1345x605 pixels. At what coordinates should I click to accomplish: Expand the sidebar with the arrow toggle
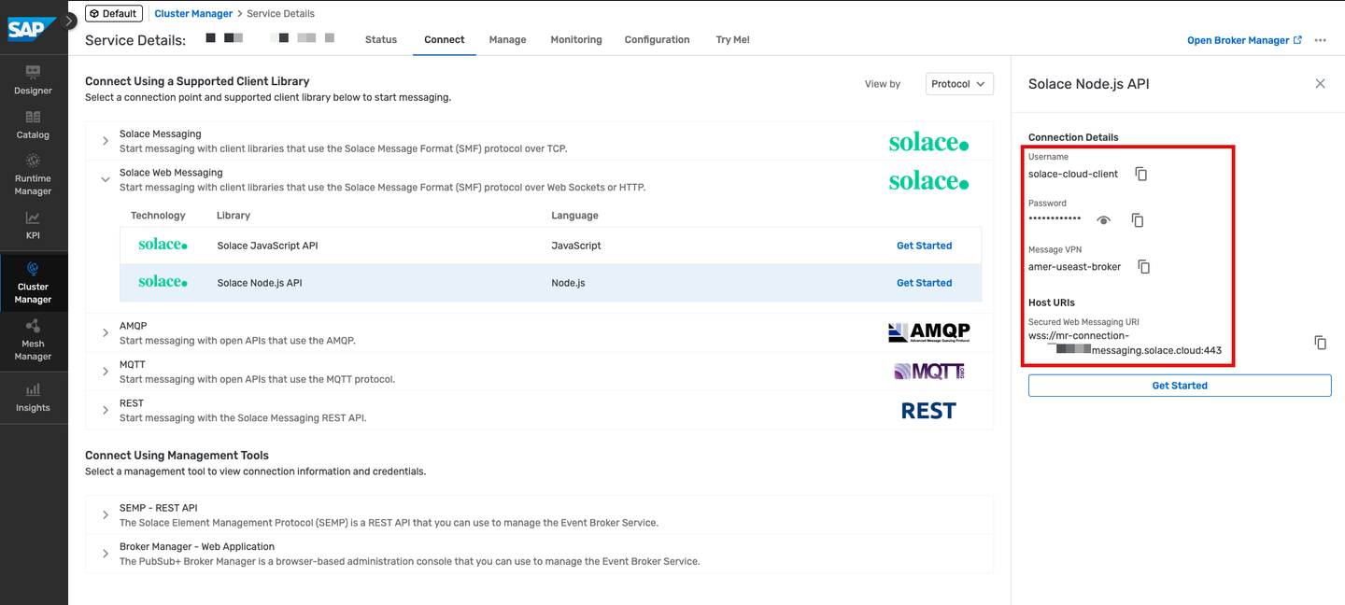(70, 21)
